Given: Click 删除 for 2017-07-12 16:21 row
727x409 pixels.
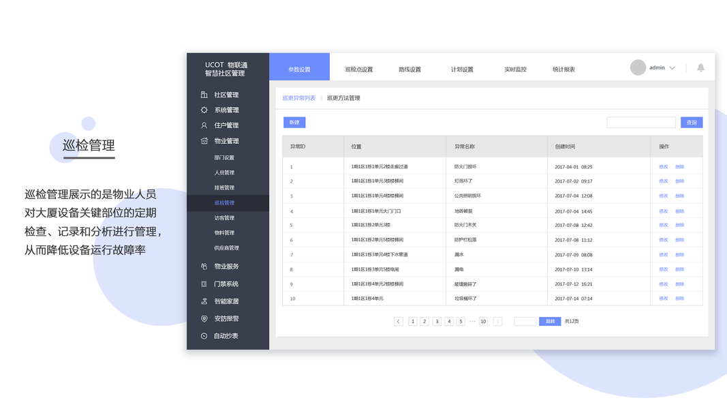Looking at the screenshot, I should tap(680, 284).
